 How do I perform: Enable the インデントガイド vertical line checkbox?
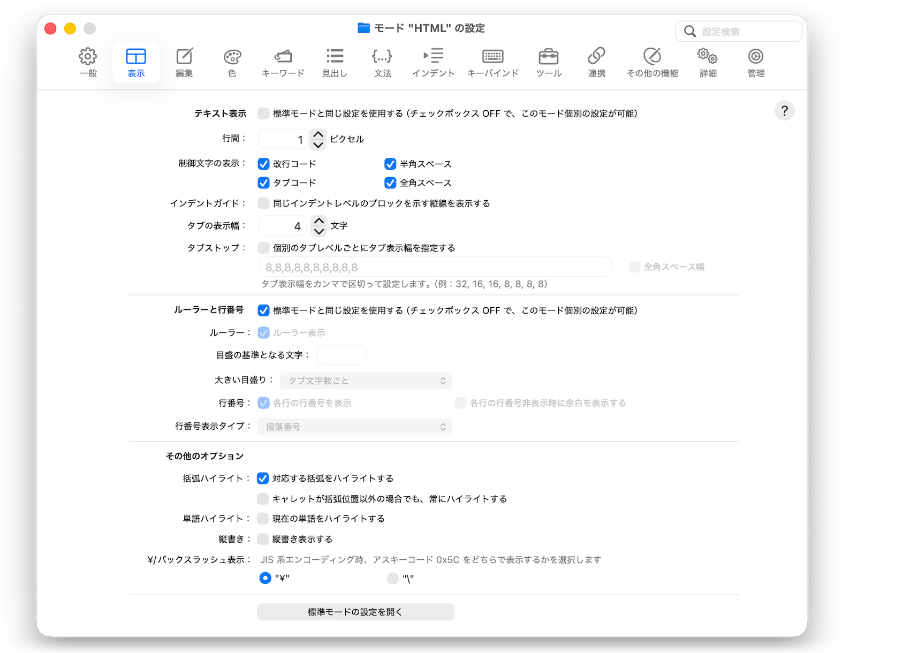(x=263, y=203)
